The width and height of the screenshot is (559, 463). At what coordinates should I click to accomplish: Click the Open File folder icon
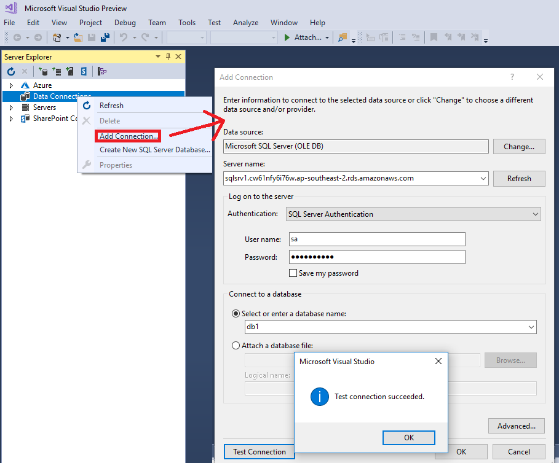pyautogui.click(x=78, y=37)
